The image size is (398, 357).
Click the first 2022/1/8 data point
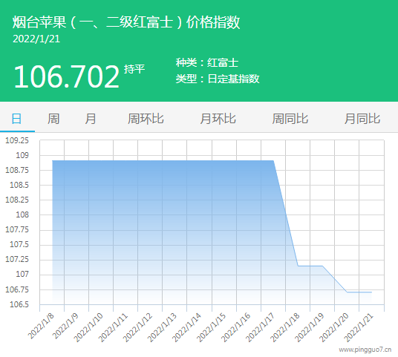click(52, 160)
